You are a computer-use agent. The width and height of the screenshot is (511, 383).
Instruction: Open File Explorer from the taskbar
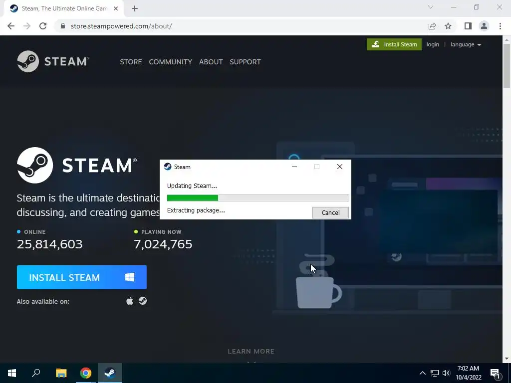(x=61, y=373)
